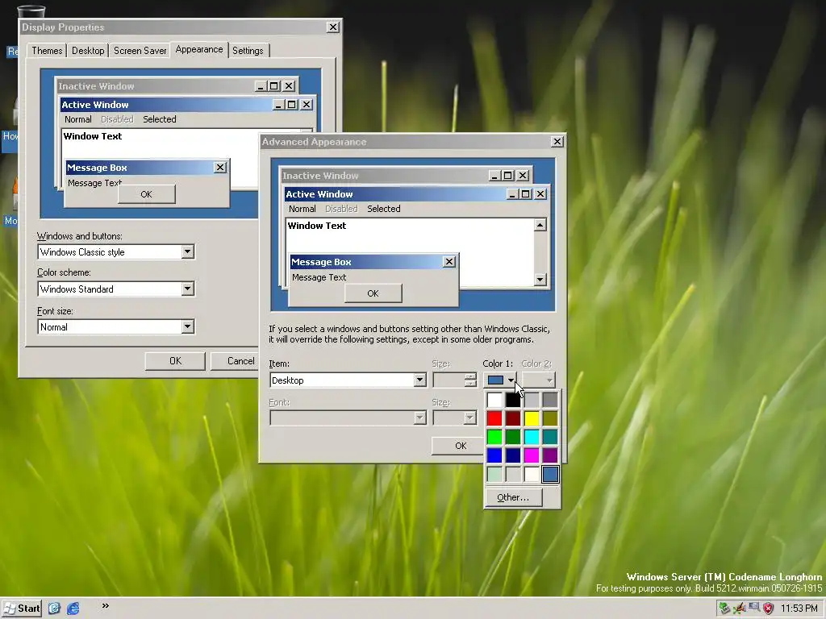
Task: Pick the bright blue color swatch
Action: (x=494, y=455)
